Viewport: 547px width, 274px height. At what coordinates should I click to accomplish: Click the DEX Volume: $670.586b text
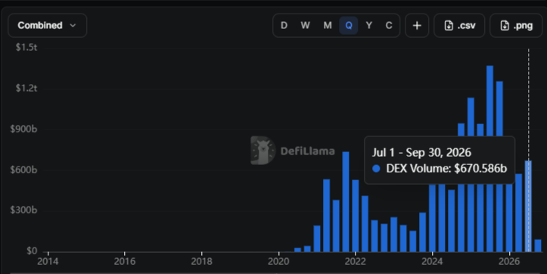click(x=446, y=169)
